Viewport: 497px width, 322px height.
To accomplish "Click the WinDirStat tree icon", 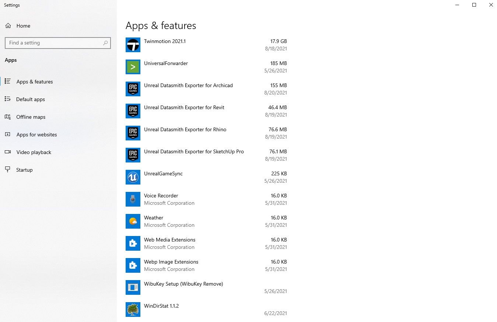I will point(133,310).
